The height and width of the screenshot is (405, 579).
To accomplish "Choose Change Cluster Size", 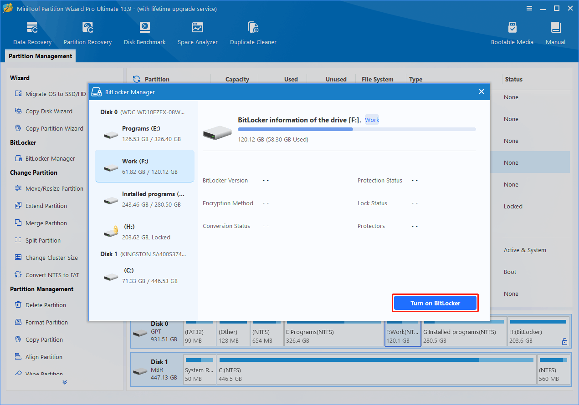I will pyautogui.click(x=46, y=258).
